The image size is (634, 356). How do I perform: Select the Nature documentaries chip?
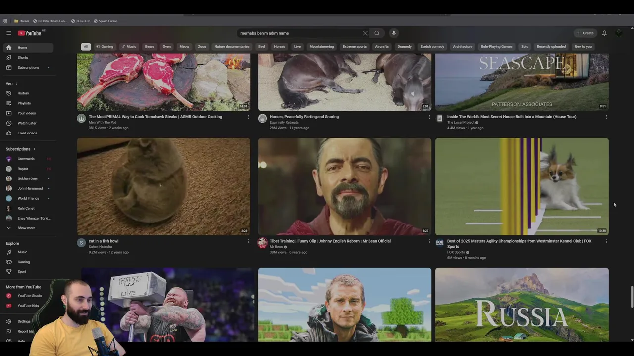click(232, 47)
